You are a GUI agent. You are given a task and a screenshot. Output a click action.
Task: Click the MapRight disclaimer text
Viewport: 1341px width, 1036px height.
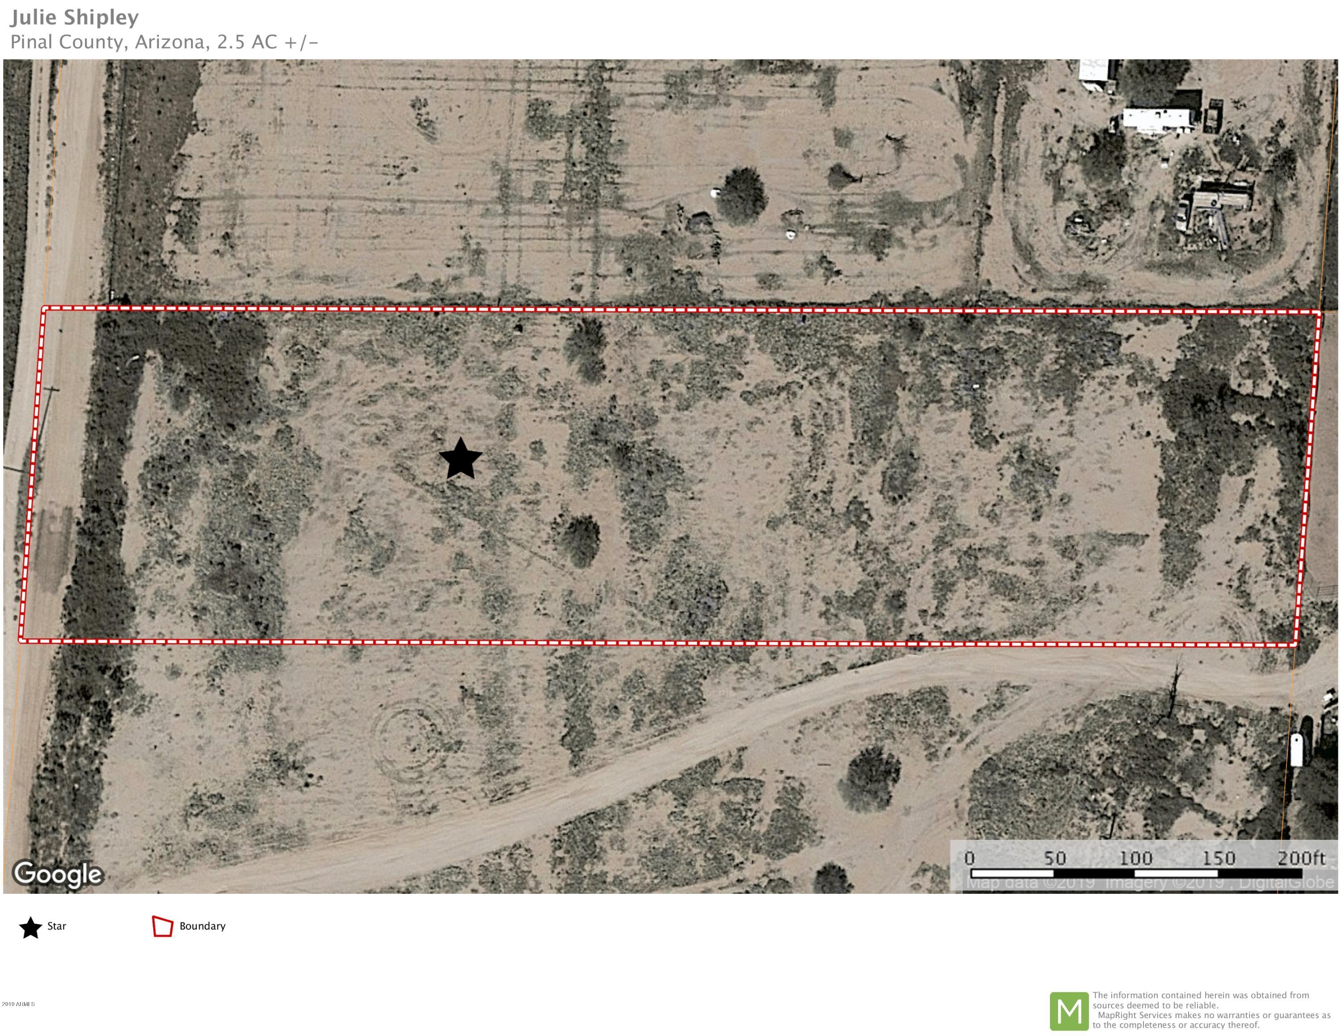[1211, 1010]
